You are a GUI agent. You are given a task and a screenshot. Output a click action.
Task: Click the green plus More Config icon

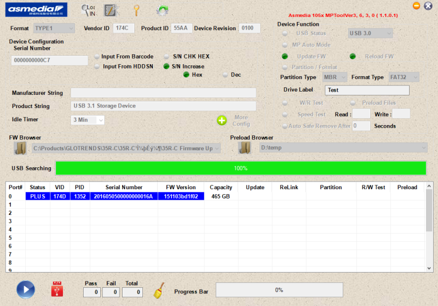[222, 121]
